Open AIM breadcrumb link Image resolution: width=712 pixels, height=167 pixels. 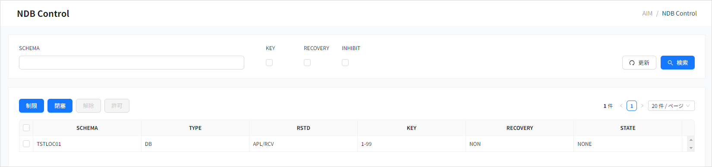tap(647, 13)
